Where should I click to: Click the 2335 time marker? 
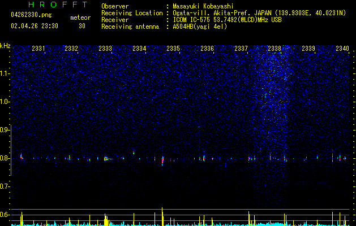(x=173, y=49)
